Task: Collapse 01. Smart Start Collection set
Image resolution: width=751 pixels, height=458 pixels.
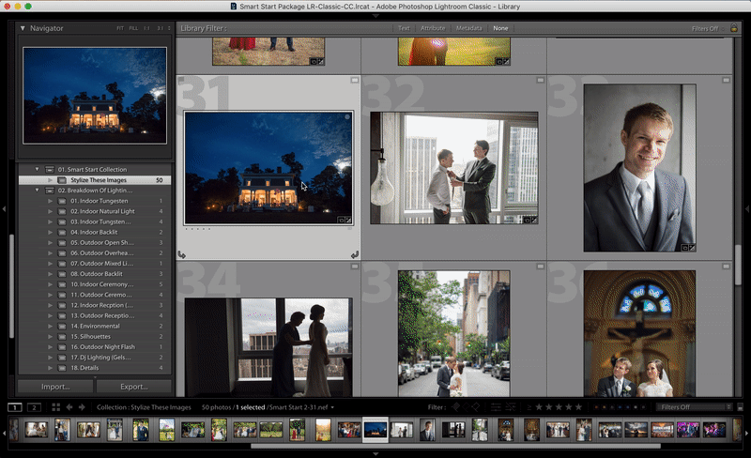Action: [x=38, y=169]
